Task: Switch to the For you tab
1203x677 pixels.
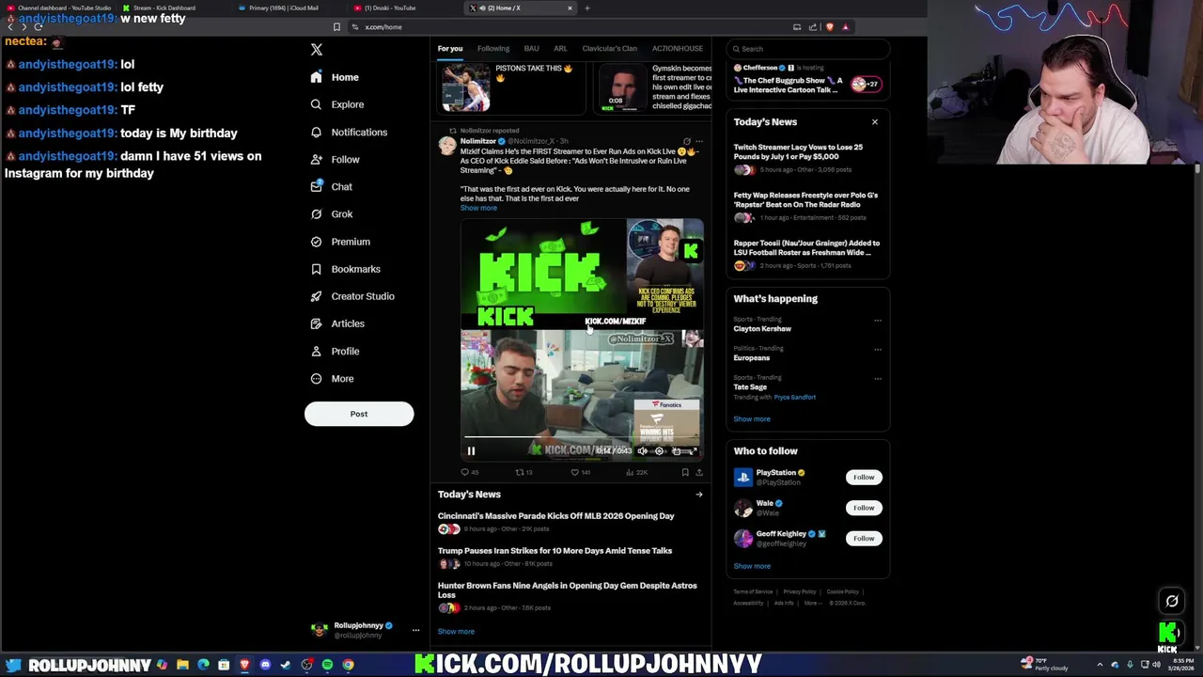Action: coord(450,49)
